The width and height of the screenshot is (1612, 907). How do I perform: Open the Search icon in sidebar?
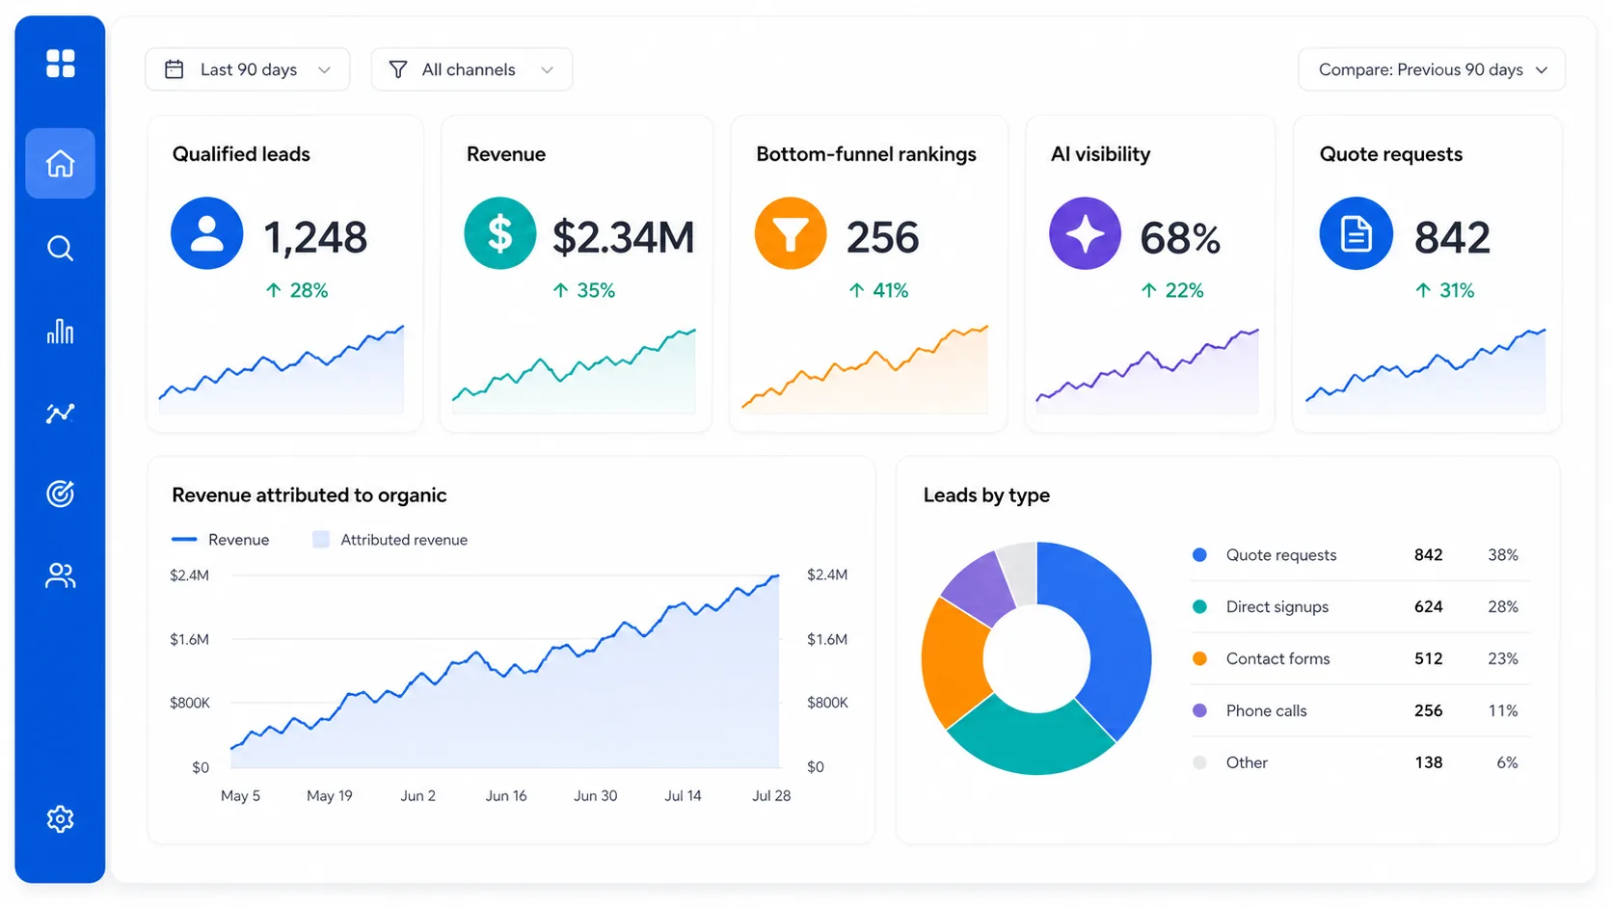click(60, 249)
